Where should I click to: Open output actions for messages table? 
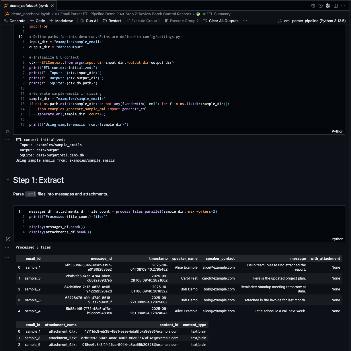(7, 258)
